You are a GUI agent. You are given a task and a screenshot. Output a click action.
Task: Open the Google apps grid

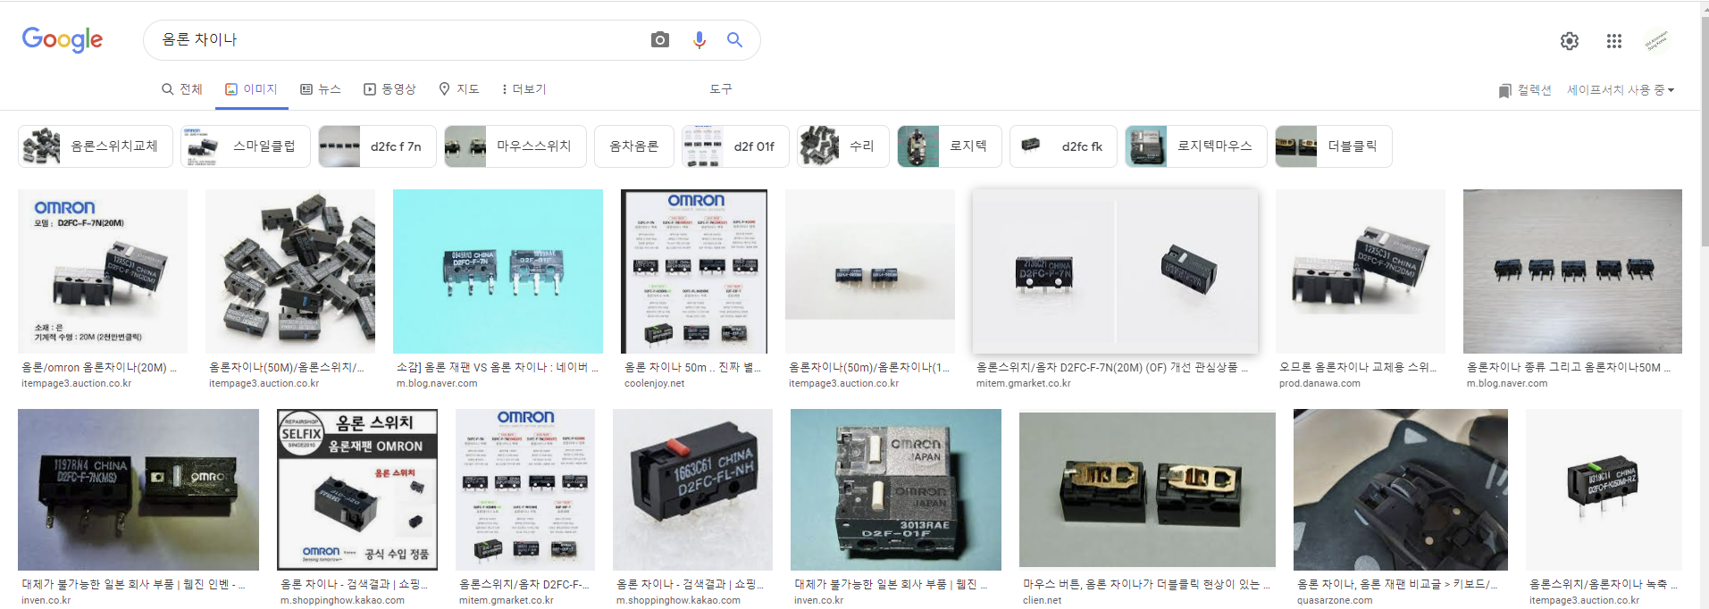[x=1613, y=40]
